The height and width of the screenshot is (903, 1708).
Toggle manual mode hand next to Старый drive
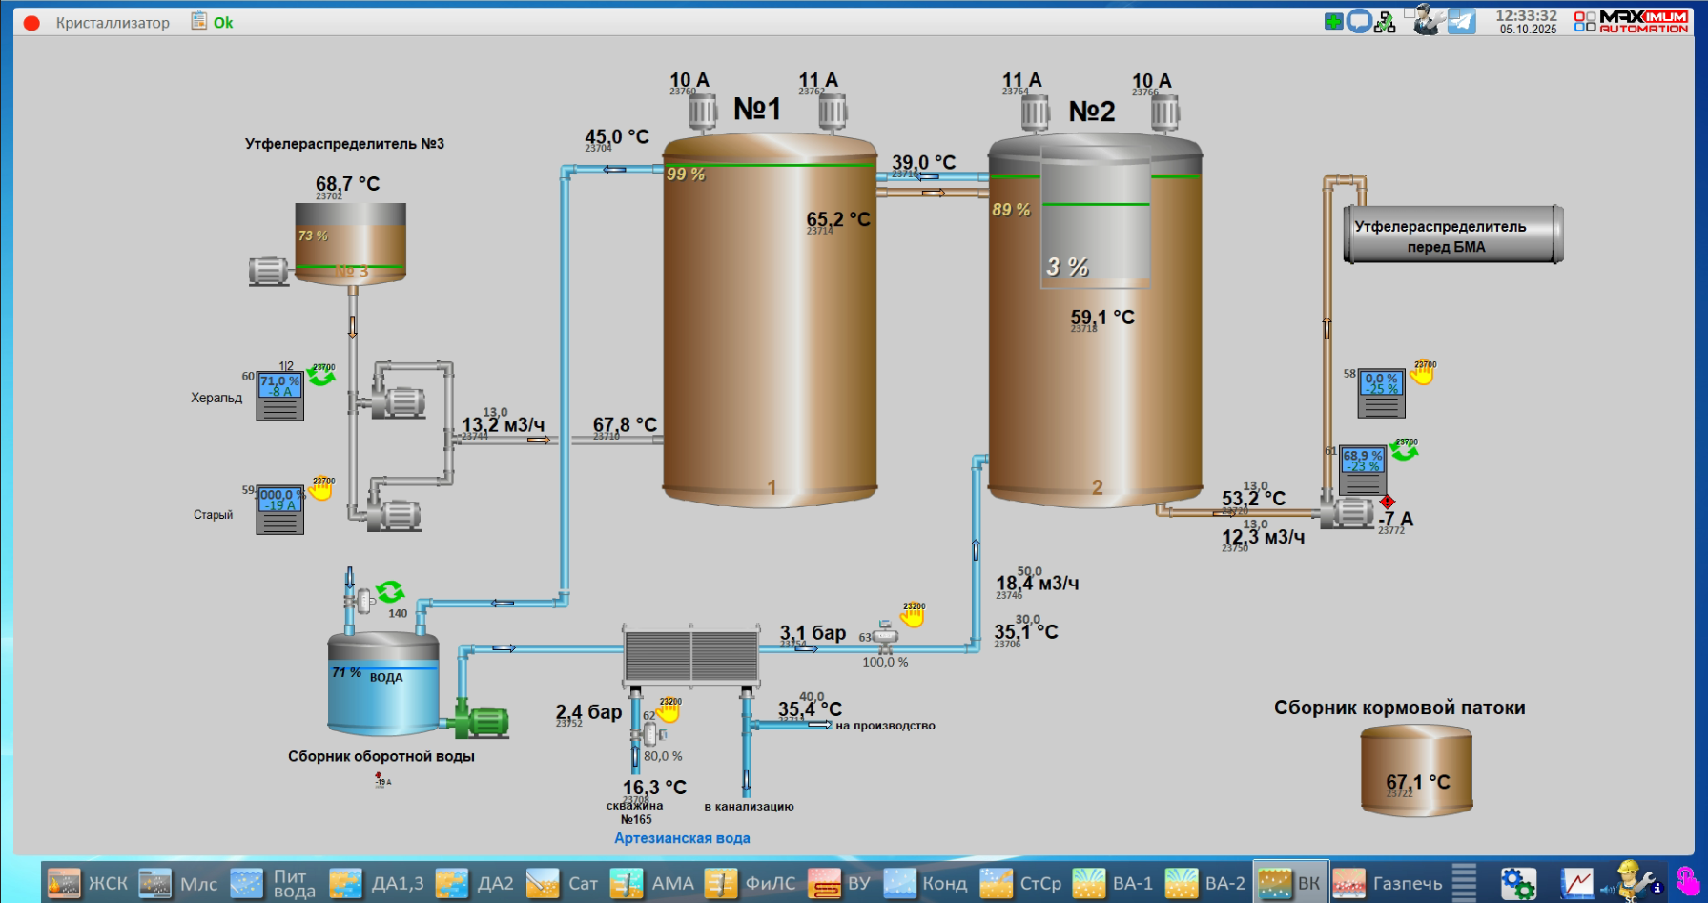point(320,489)
